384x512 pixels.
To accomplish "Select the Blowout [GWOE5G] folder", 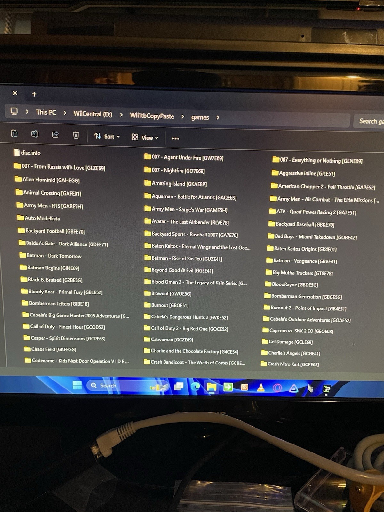I will (x=168, y=293).
